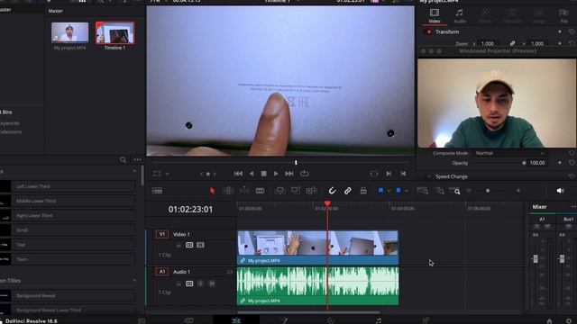Reset the Transform section in Inspector

click(x=572, y=32)
